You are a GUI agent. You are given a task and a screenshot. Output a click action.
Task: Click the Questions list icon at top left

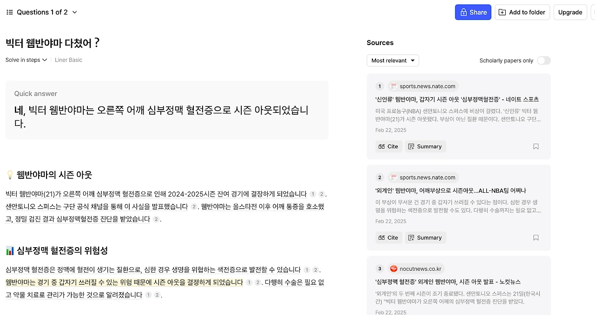click(10, 12)
